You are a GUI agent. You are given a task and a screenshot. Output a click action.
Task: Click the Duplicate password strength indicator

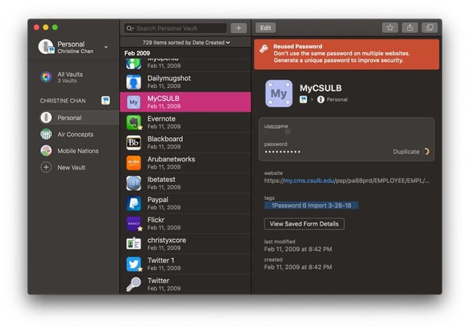pyautogui.click(x=426, y=152)
